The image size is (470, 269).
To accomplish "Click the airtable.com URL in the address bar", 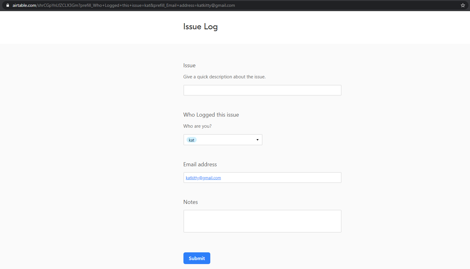I will tap(124, 5).
